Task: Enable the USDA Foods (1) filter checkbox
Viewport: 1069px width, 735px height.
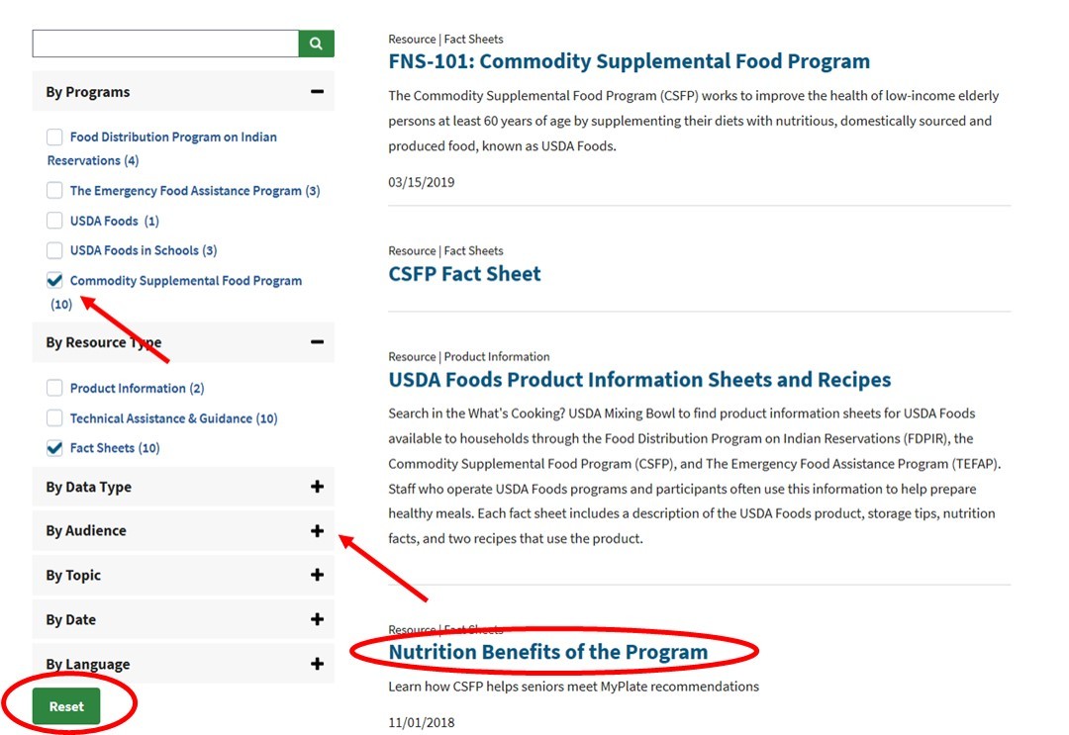Action: pos(54,221)
